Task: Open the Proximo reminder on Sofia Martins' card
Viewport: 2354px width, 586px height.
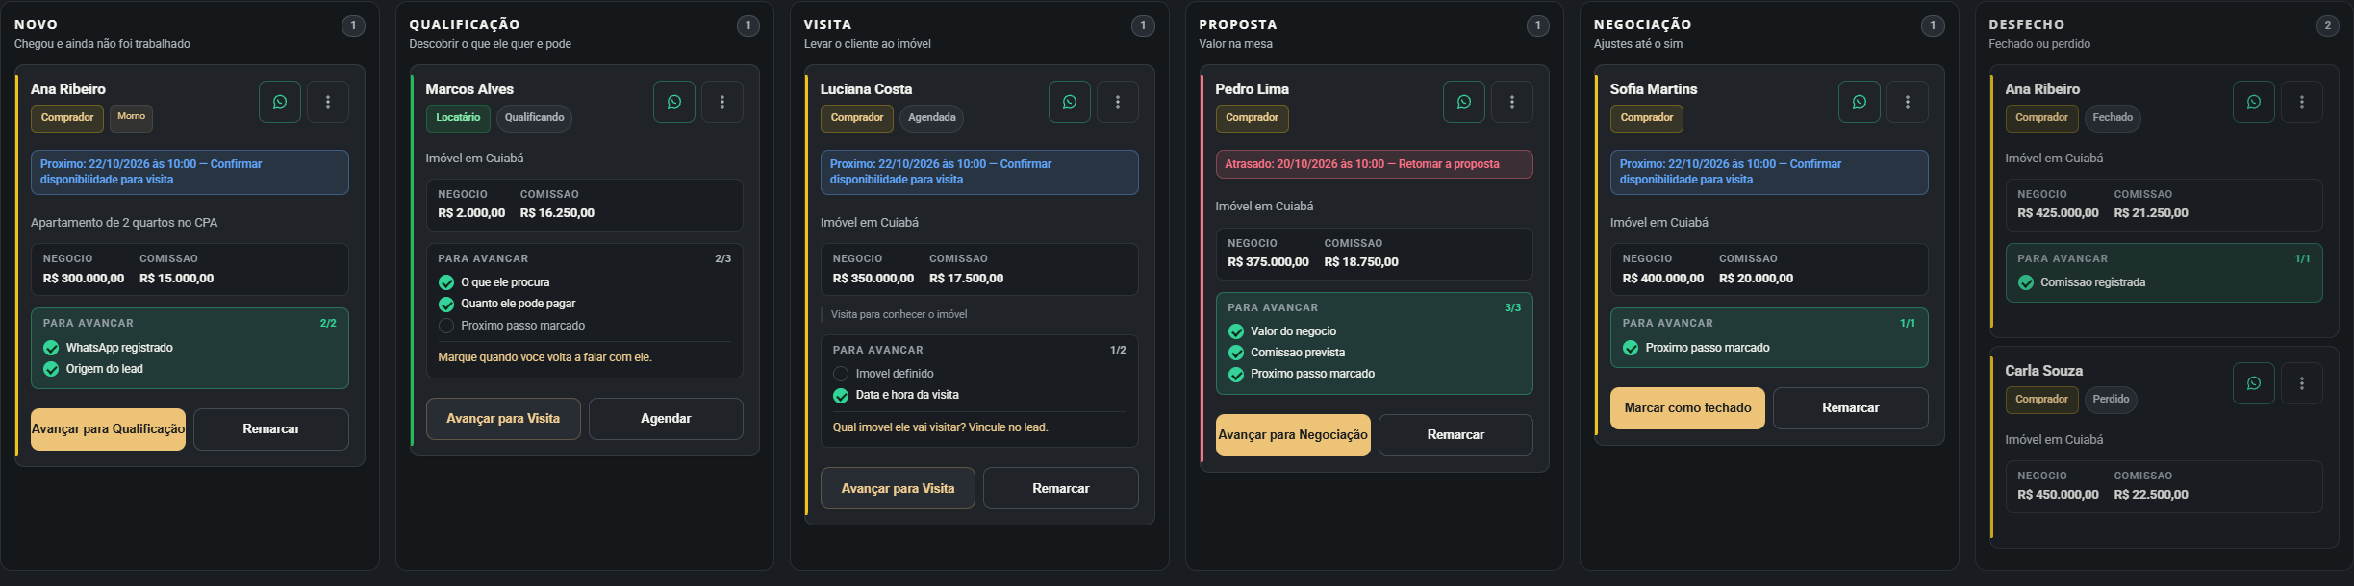Action: click(x=1769, y=172)
